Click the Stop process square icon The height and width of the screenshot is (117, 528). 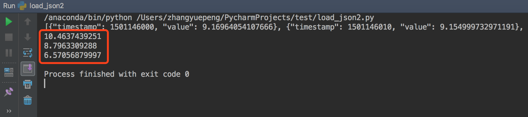(x=9, y=37)
